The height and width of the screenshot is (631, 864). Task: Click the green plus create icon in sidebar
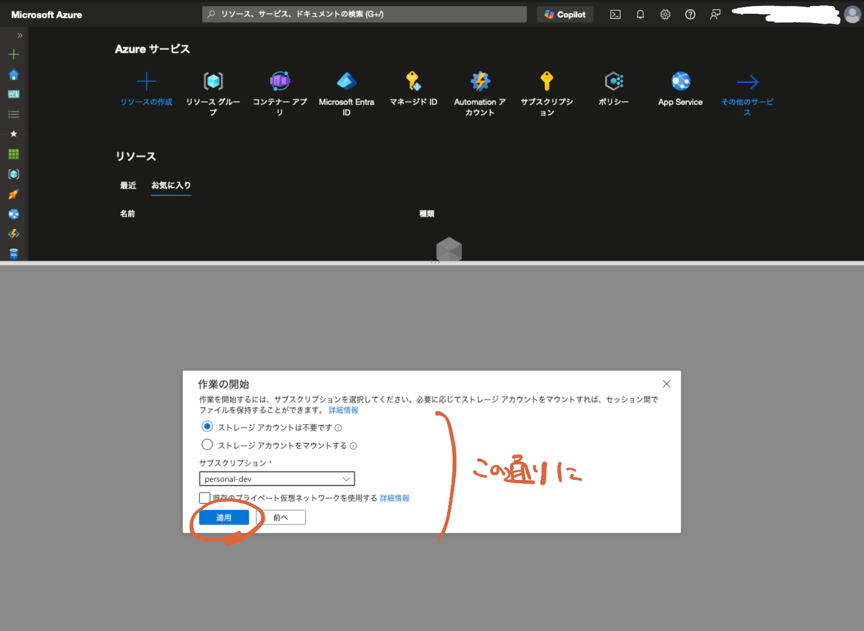(x=14, y=54)
